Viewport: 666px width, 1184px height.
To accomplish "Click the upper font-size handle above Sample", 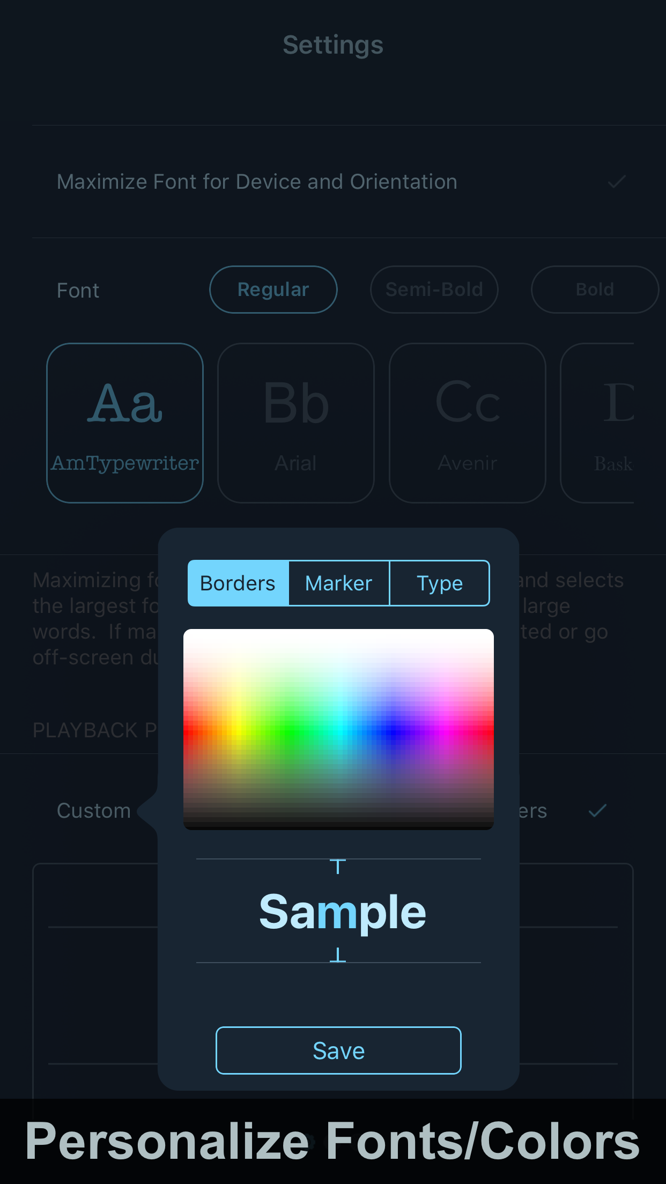I will 338,864.
